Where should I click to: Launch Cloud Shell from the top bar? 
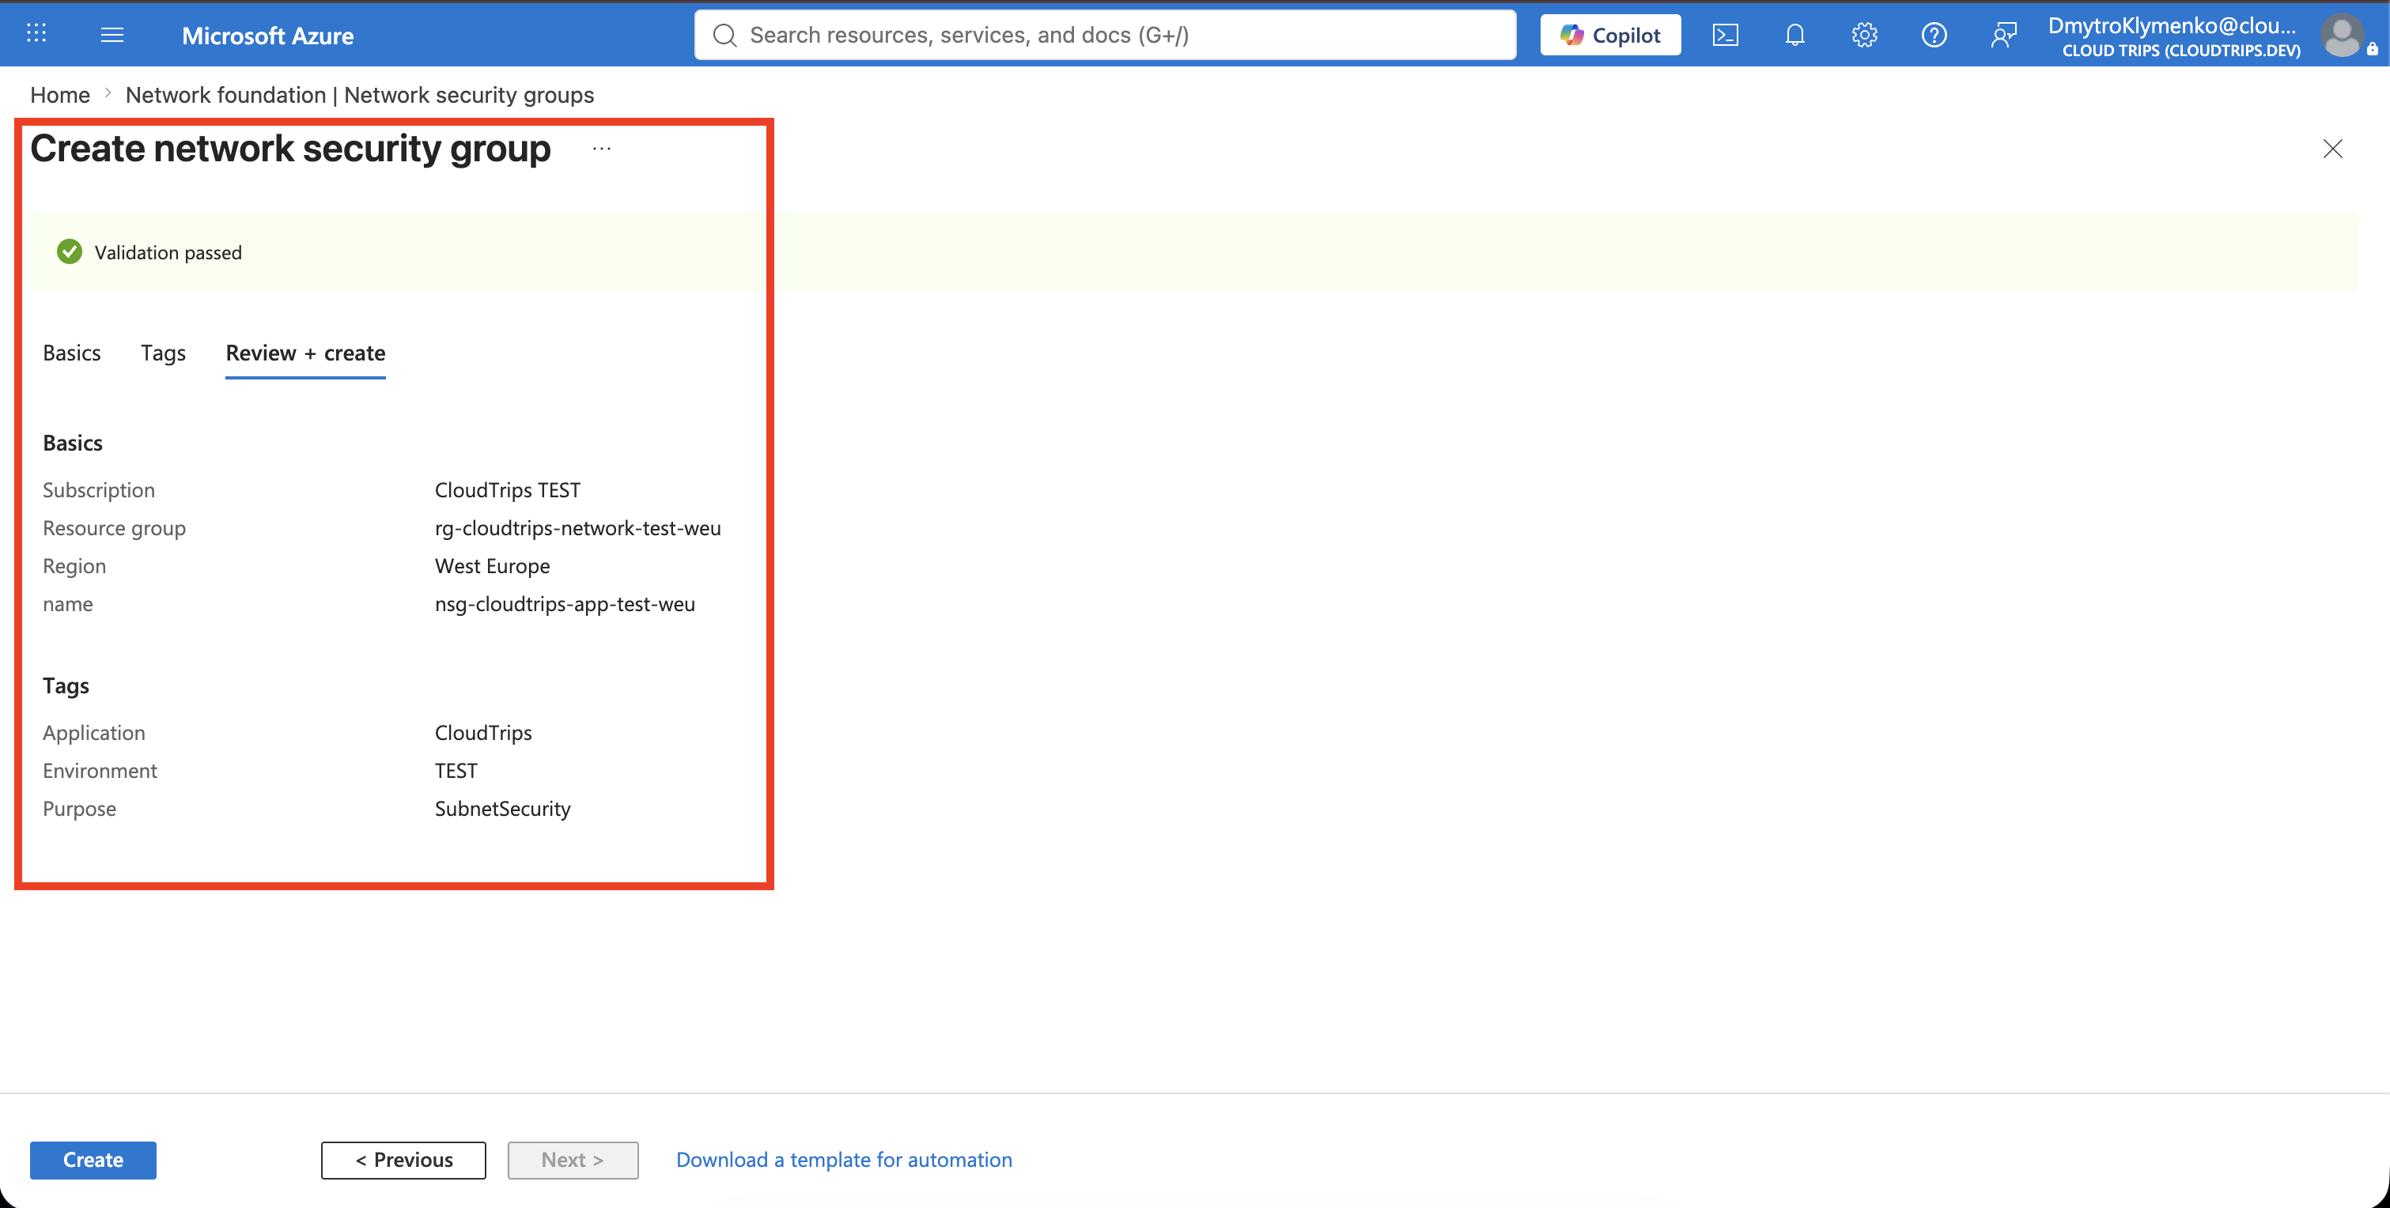tap(1725, 36)
